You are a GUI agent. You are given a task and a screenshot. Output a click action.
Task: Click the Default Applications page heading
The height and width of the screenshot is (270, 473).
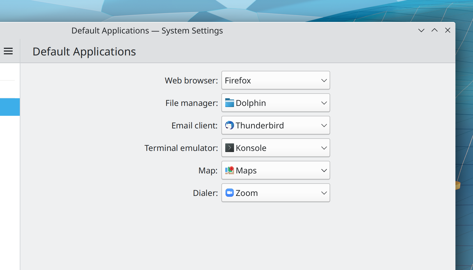[x=84, y=52]
